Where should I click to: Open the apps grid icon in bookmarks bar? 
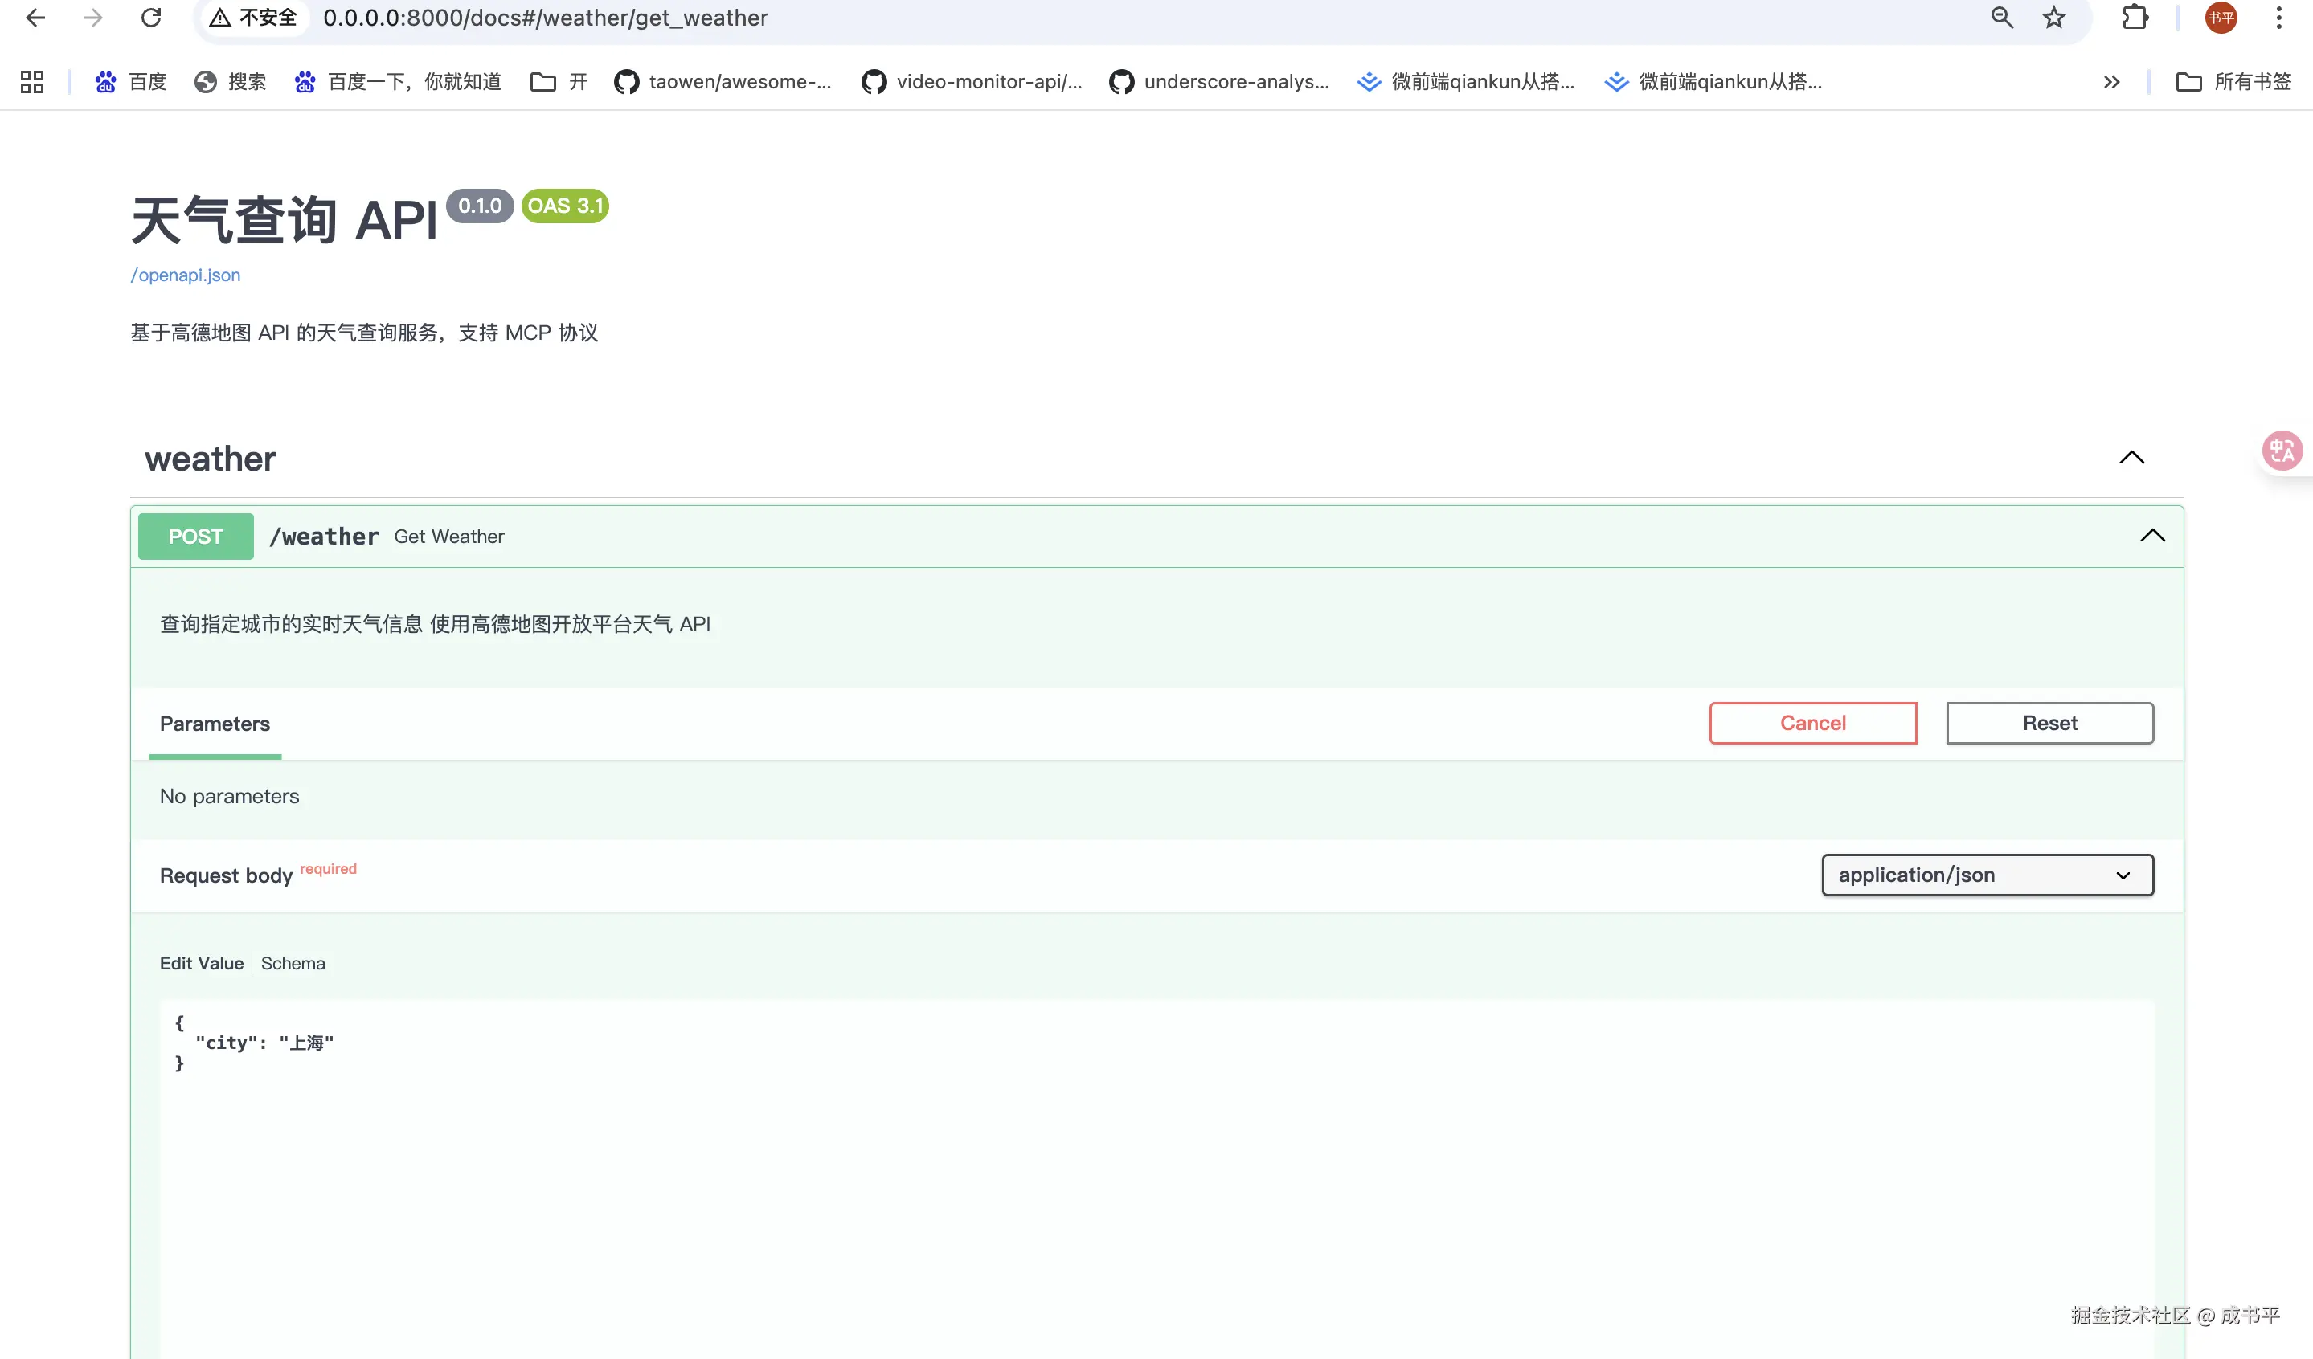[x=32, y=82]
